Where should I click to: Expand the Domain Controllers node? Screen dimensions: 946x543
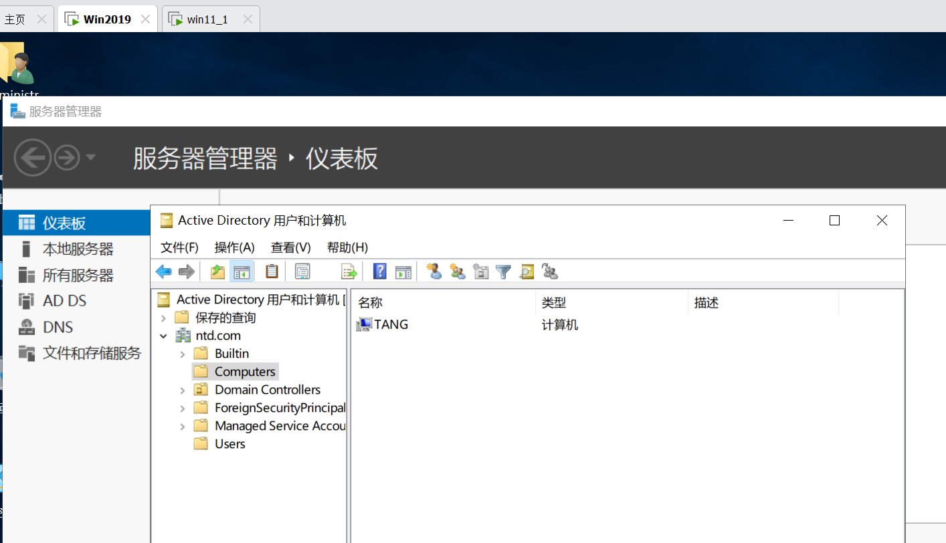pos(182,390)
